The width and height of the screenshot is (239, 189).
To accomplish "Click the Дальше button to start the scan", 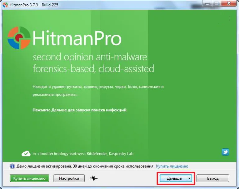I will (173, 178).
